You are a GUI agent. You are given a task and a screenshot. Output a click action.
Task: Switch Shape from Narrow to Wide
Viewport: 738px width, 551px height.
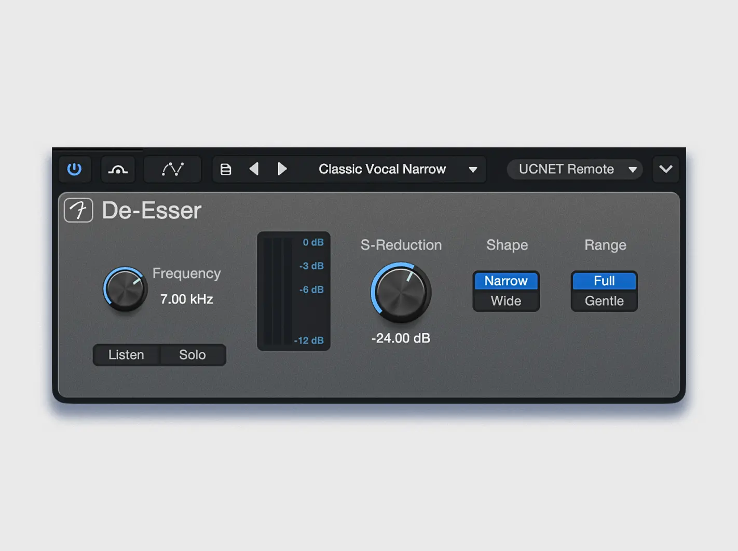point(505,301)
